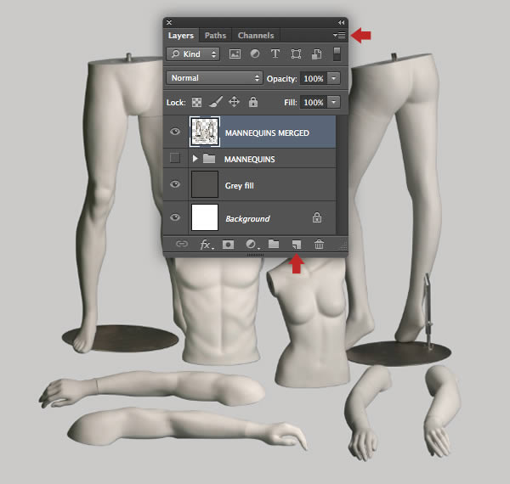Image resolution: width=510 pixels, height=484 pixels.
Task: Filter for pixel layers
Action: point(235,54)
